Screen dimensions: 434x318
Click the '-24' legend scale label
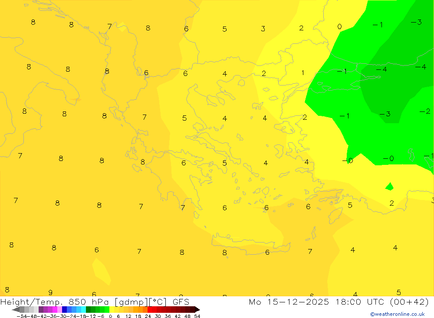click(x=71, y=316)
